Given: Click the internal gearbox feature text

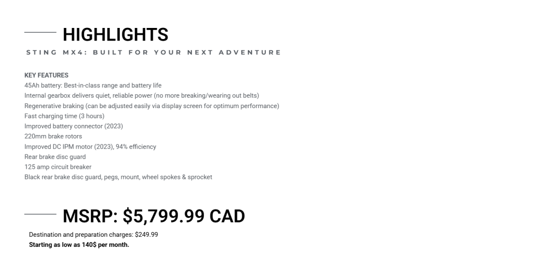Looking at the screenshot, I should tap(142, 95).
